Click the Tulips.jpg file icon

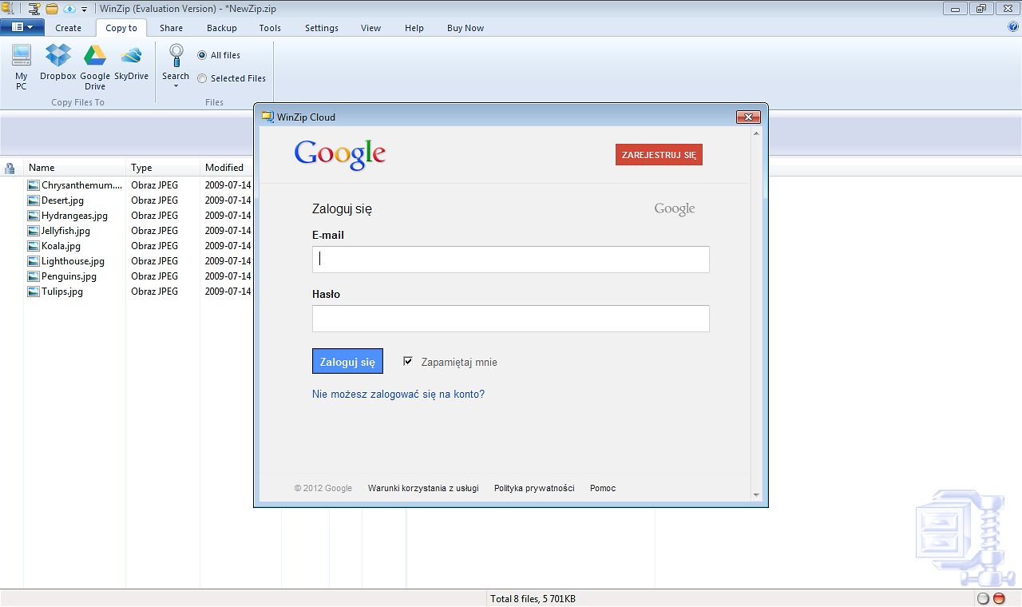[x=34, y=292]
